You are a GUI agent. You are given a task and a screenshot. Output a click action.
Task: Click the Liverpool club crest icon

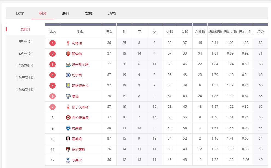coord(68,43)
